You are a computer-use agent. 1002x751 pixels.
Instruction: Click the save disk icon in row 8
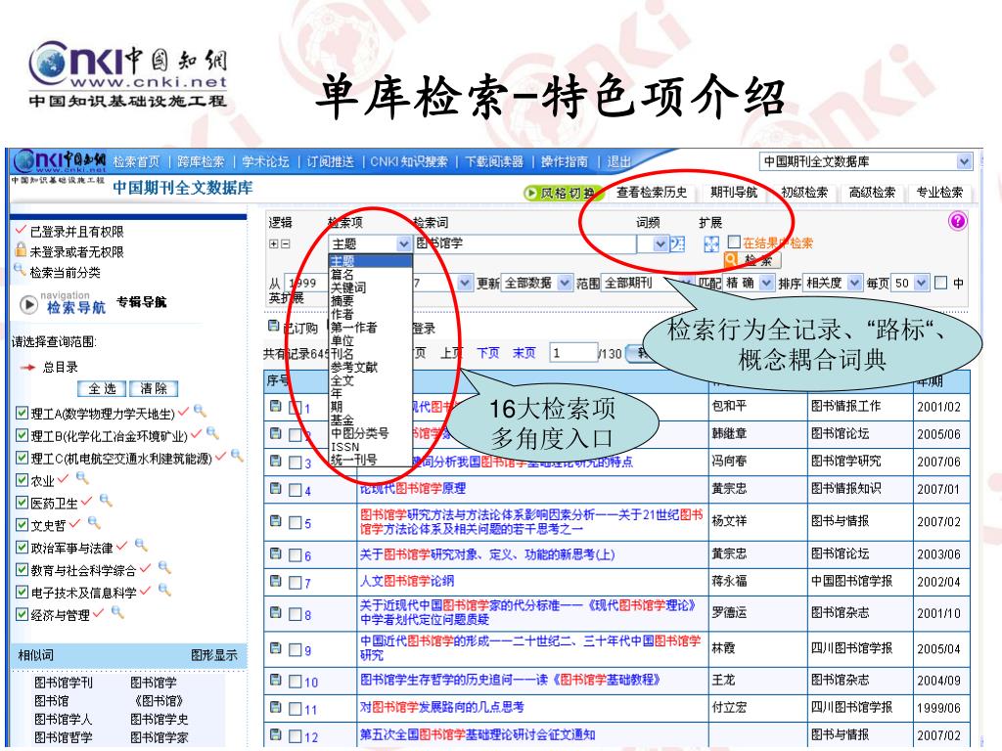tap(275, 613)
